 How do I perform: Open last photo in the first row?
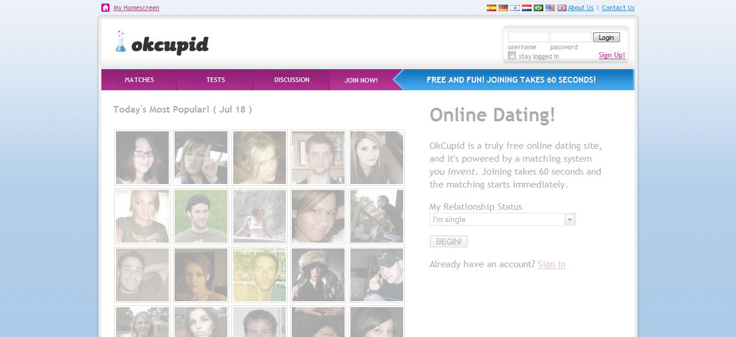377,158
